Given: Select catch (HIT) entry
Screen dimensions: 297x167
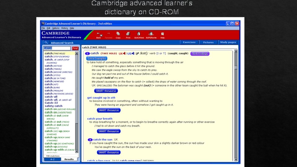Looking at the screenshot, I should tap(51, 84).
